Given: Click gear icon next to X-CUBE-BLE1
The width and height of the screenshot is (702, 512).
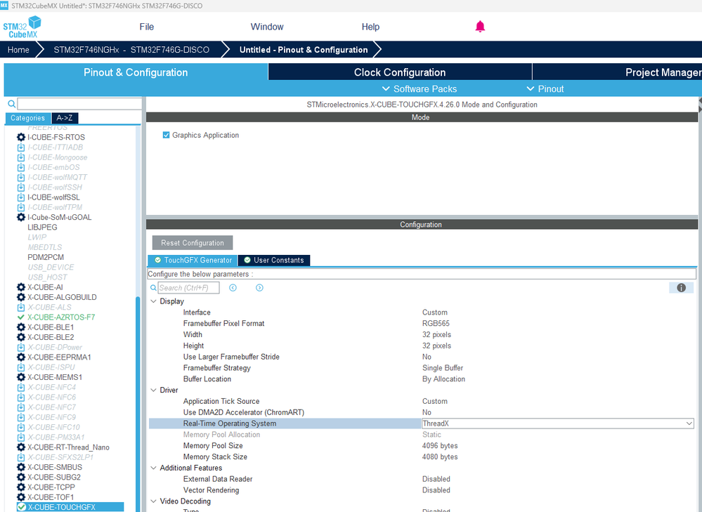Looking at the screenshot, I should (x=21, y=327).
